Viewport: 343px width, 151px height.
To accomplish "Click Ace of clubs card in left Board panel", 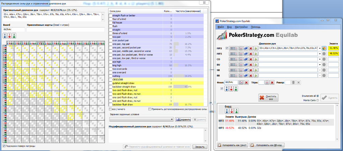I will coord(14,35).
